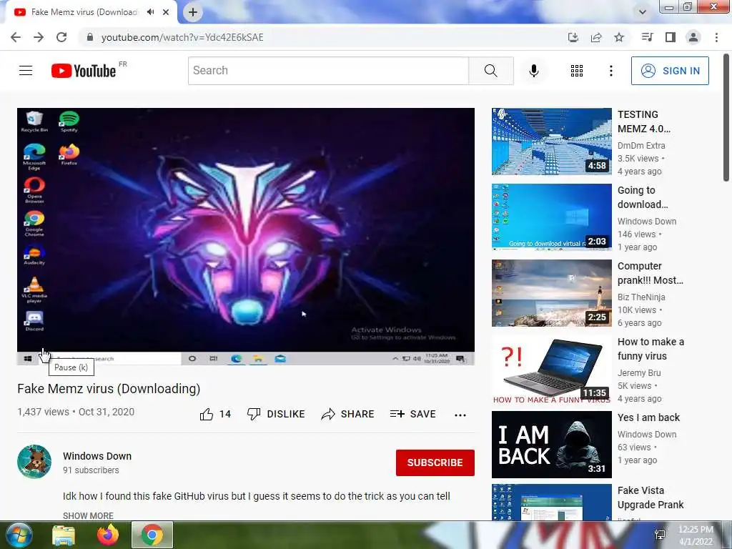Click SAVE to add to playlist
Screen dimensions: 732x549
coord(412,414)
